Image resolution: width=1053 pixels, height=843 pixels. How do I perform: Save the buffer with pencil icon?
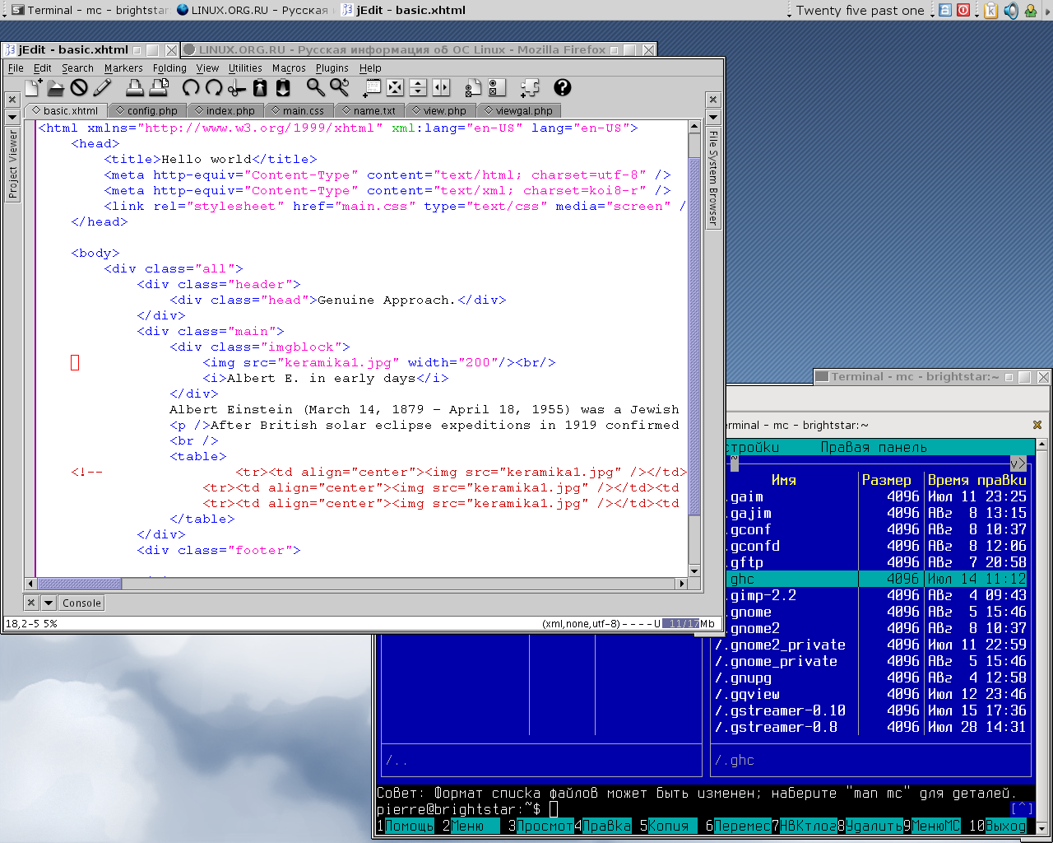102,87
